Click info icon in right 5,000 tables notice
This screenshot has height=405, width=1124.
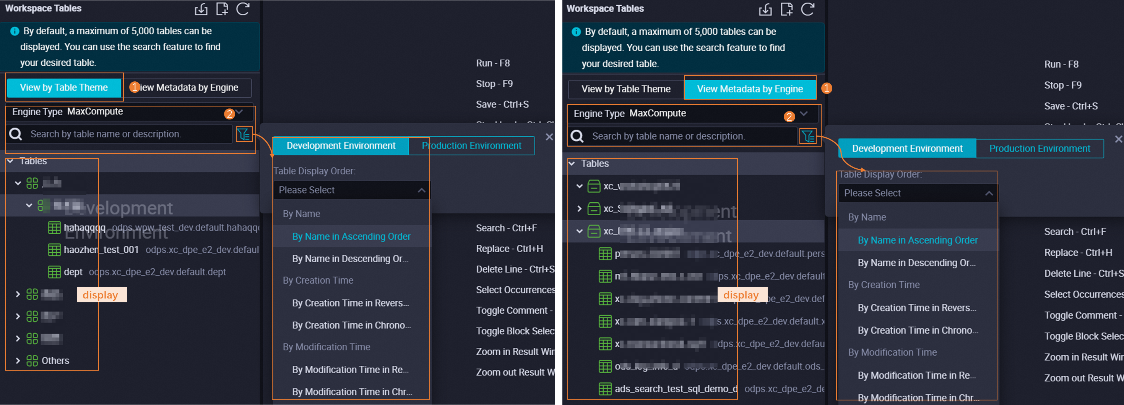[x=576, y=32]
